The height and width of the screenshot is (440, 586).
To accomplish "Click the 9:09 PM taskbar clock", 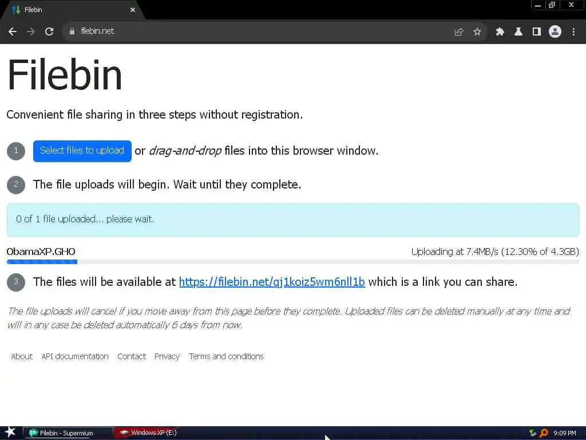I will (565, 433).
